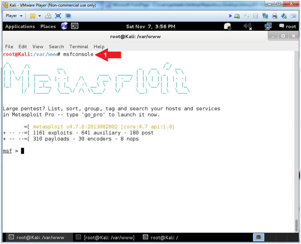The image size is (301, 244).
Task: Launch the Iceweasel web browser icon
Action: [64, 26]
